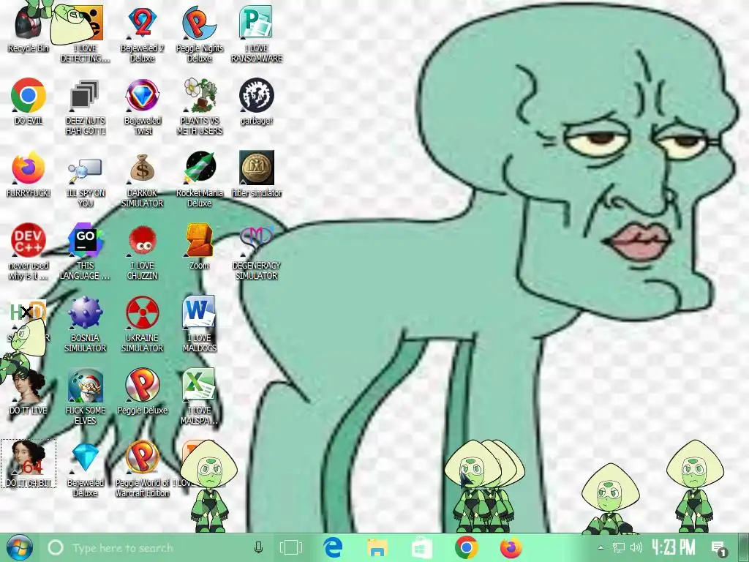Click the Cortana circle in search bar
Image resolution: width=749 pixels, height=562 pixels.
[56, 547]
